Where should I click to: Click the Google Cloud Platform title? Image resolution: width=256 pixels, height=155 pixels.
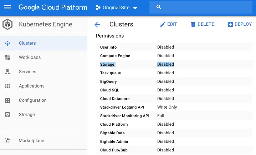coord(53,7)
